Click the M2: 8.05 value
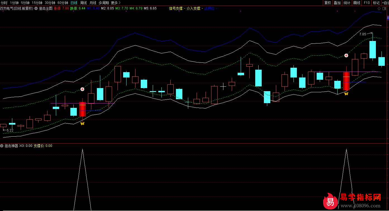Image resolution: width=389 pixels, height=211 pixels. pos(107,8)
